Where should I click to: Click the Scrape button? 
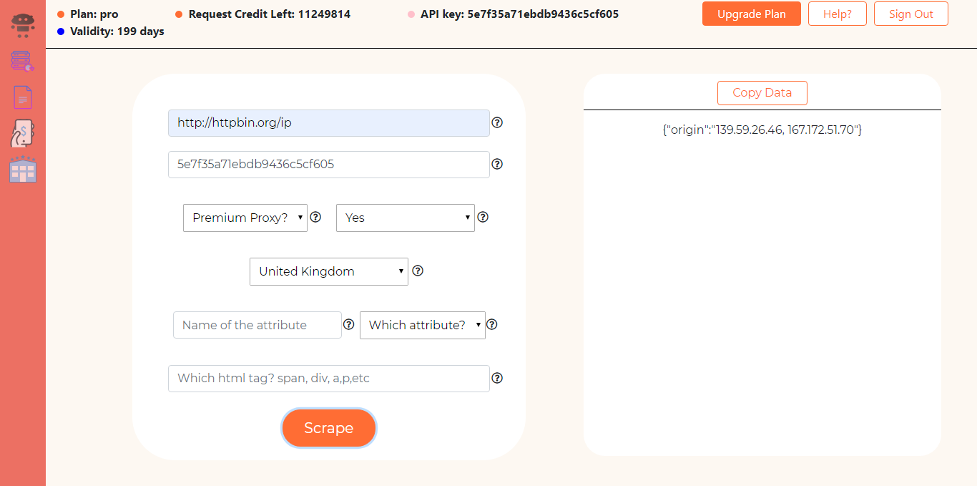329,428
